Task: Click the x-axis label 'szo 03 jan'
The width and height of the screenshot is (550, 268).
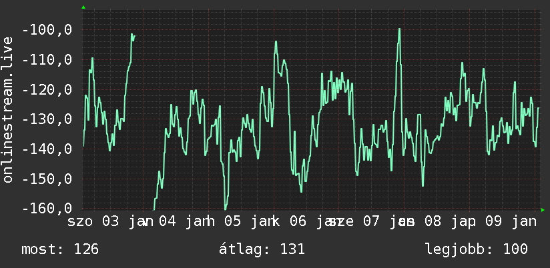Action: [111, 222]
